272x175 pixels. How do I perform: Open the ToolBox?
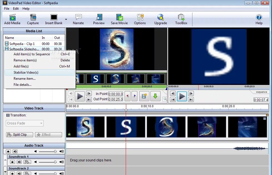point(181,19)
